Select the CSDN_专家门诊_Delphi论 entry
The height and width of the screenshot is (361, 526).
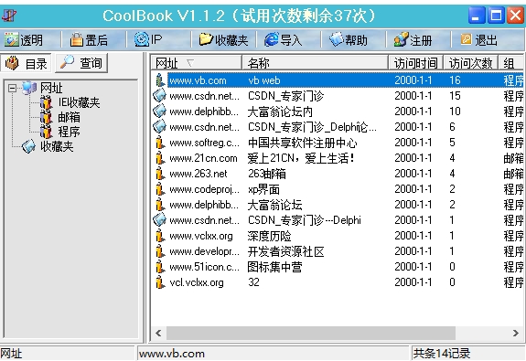click(x=338, y=127)
